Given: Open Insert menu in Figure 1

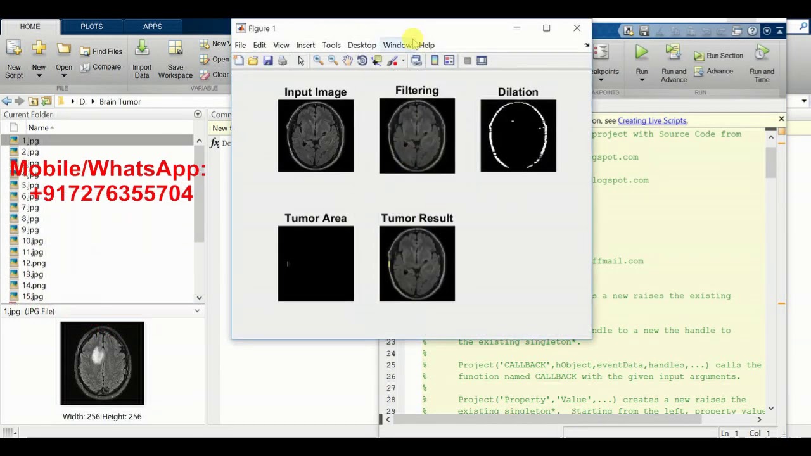Looking at the screenshot, I should (305, 45).
